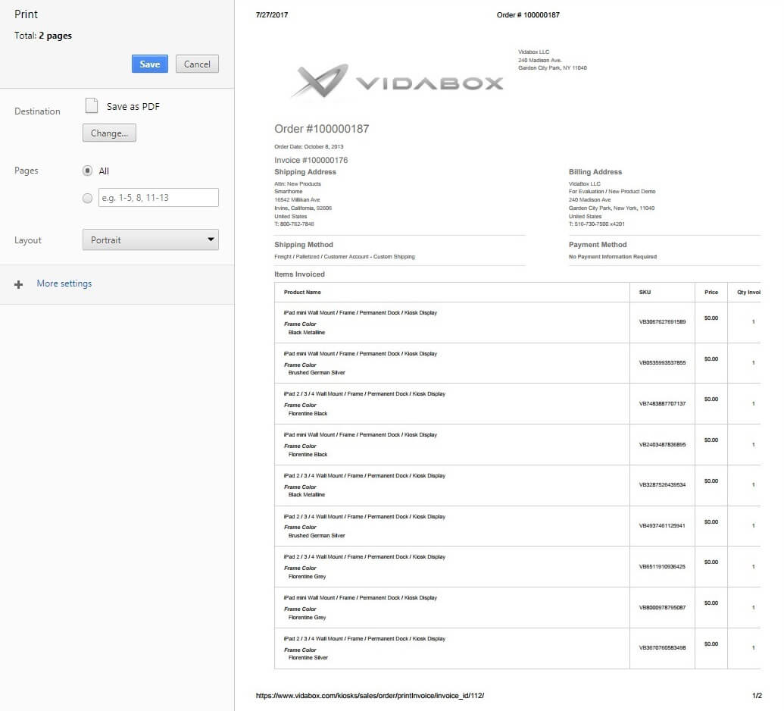Open the Portrait layout dropdown
This screenshot has width=784, height=711.
151,240
